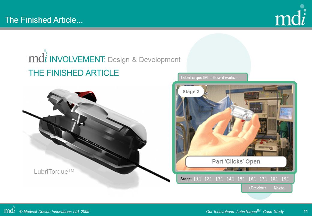Image resolution: width=312 pixels, height=216 pixels.
Task: Click the operating room demo image
Action: point(235,128)
